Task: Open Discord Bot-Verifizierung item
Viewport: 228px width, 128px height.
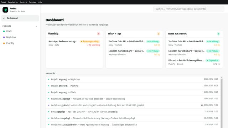Action: click(x=194, y=62)
